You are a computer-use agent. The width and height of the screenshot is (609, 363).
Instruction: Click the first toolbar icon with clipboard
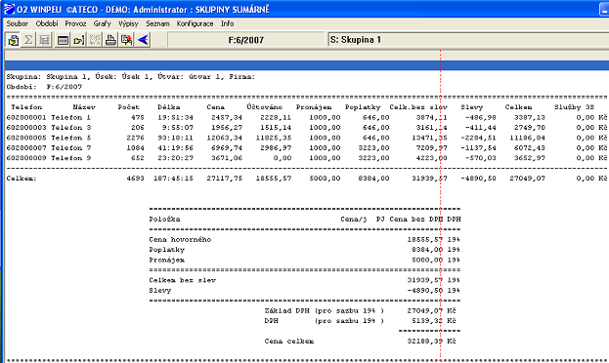click(14, 40)
